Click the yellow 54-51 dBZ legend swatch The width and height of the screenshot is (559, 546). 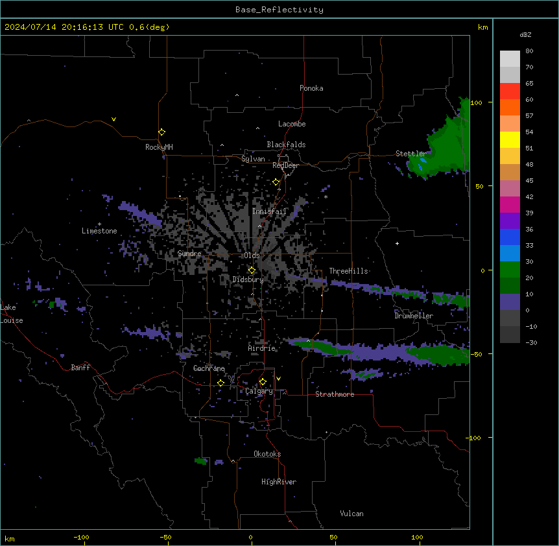510,139
